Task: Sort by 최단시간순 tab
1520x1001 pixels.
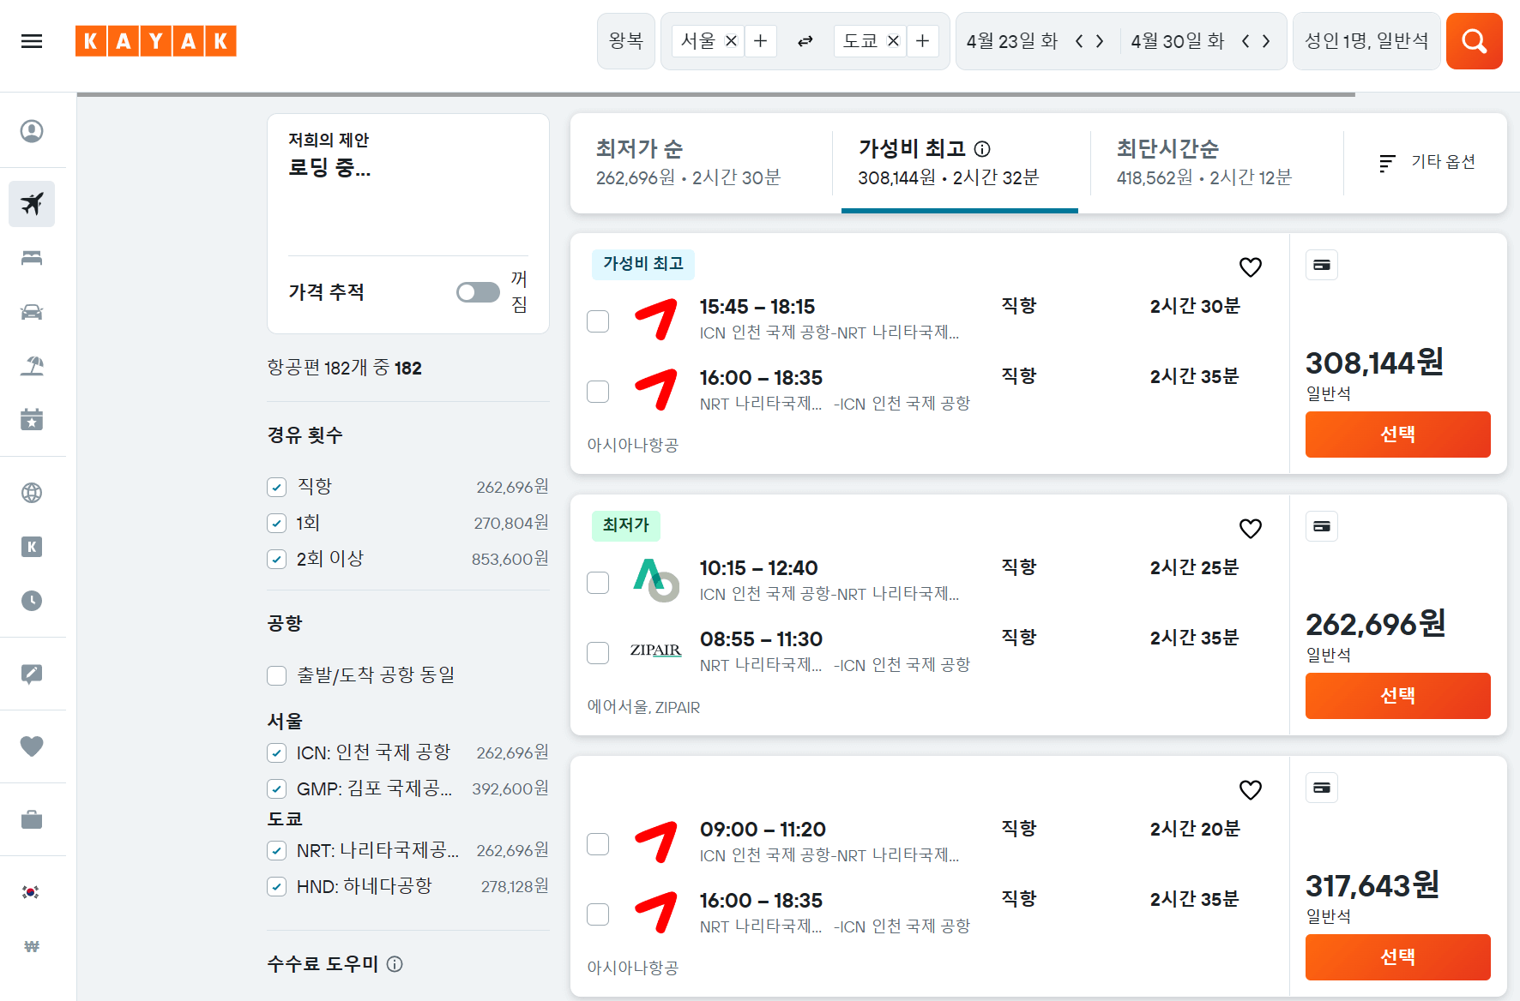Action: coord(1216,163)
